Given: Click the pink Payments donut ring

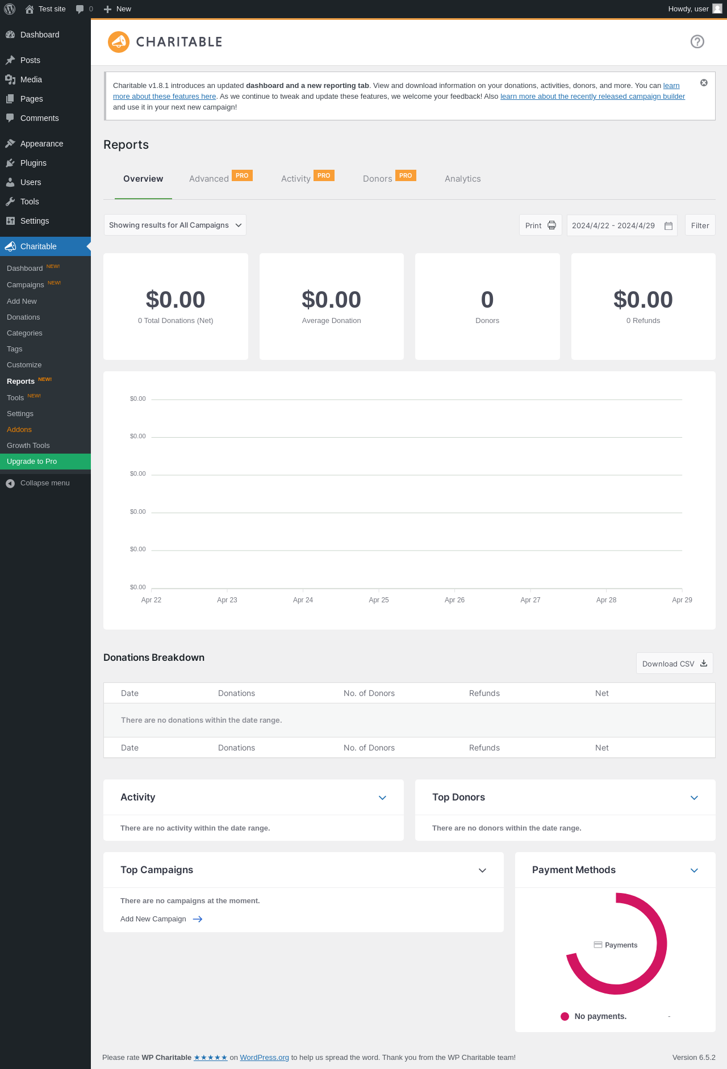Looking at the screenshot, I should (x=661, y=944).
